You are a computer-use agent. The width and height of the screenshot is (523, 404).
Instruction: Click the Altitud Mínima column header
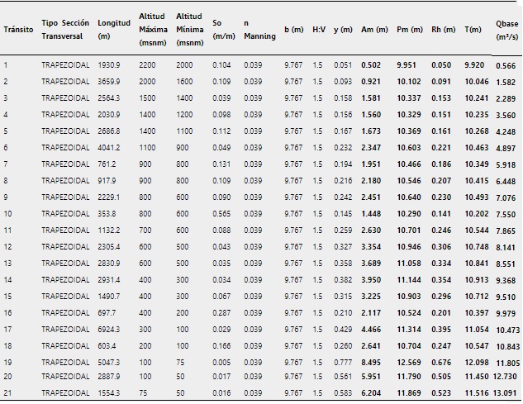click(x=190, y=29)
